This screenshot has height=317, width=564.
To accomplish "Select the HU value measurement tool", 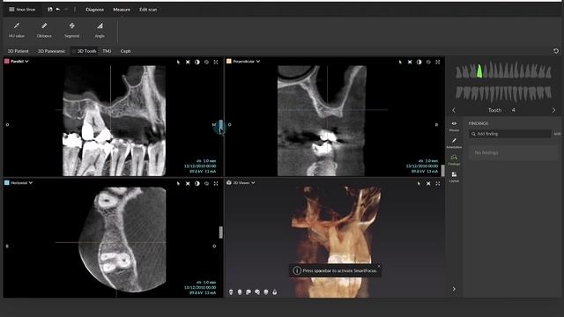I will click(17, 30).
